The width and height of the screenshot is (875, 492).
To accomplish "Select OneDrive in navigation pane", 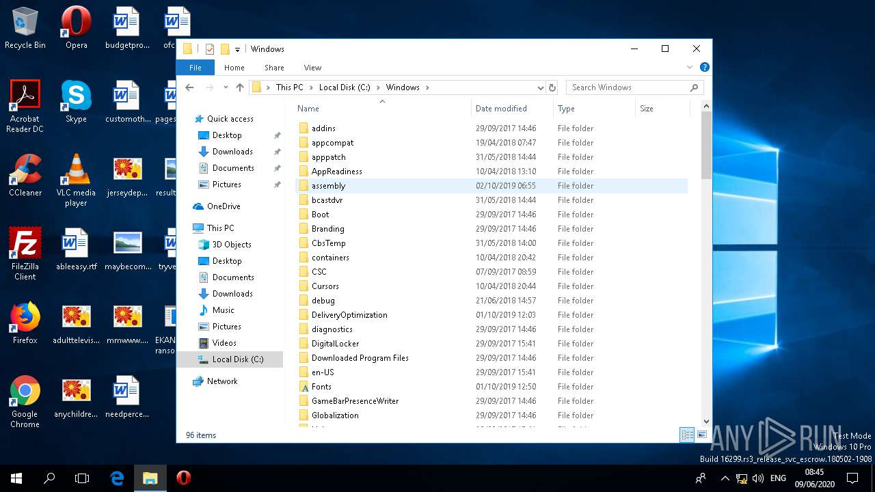I will click(x=224, y=206).
